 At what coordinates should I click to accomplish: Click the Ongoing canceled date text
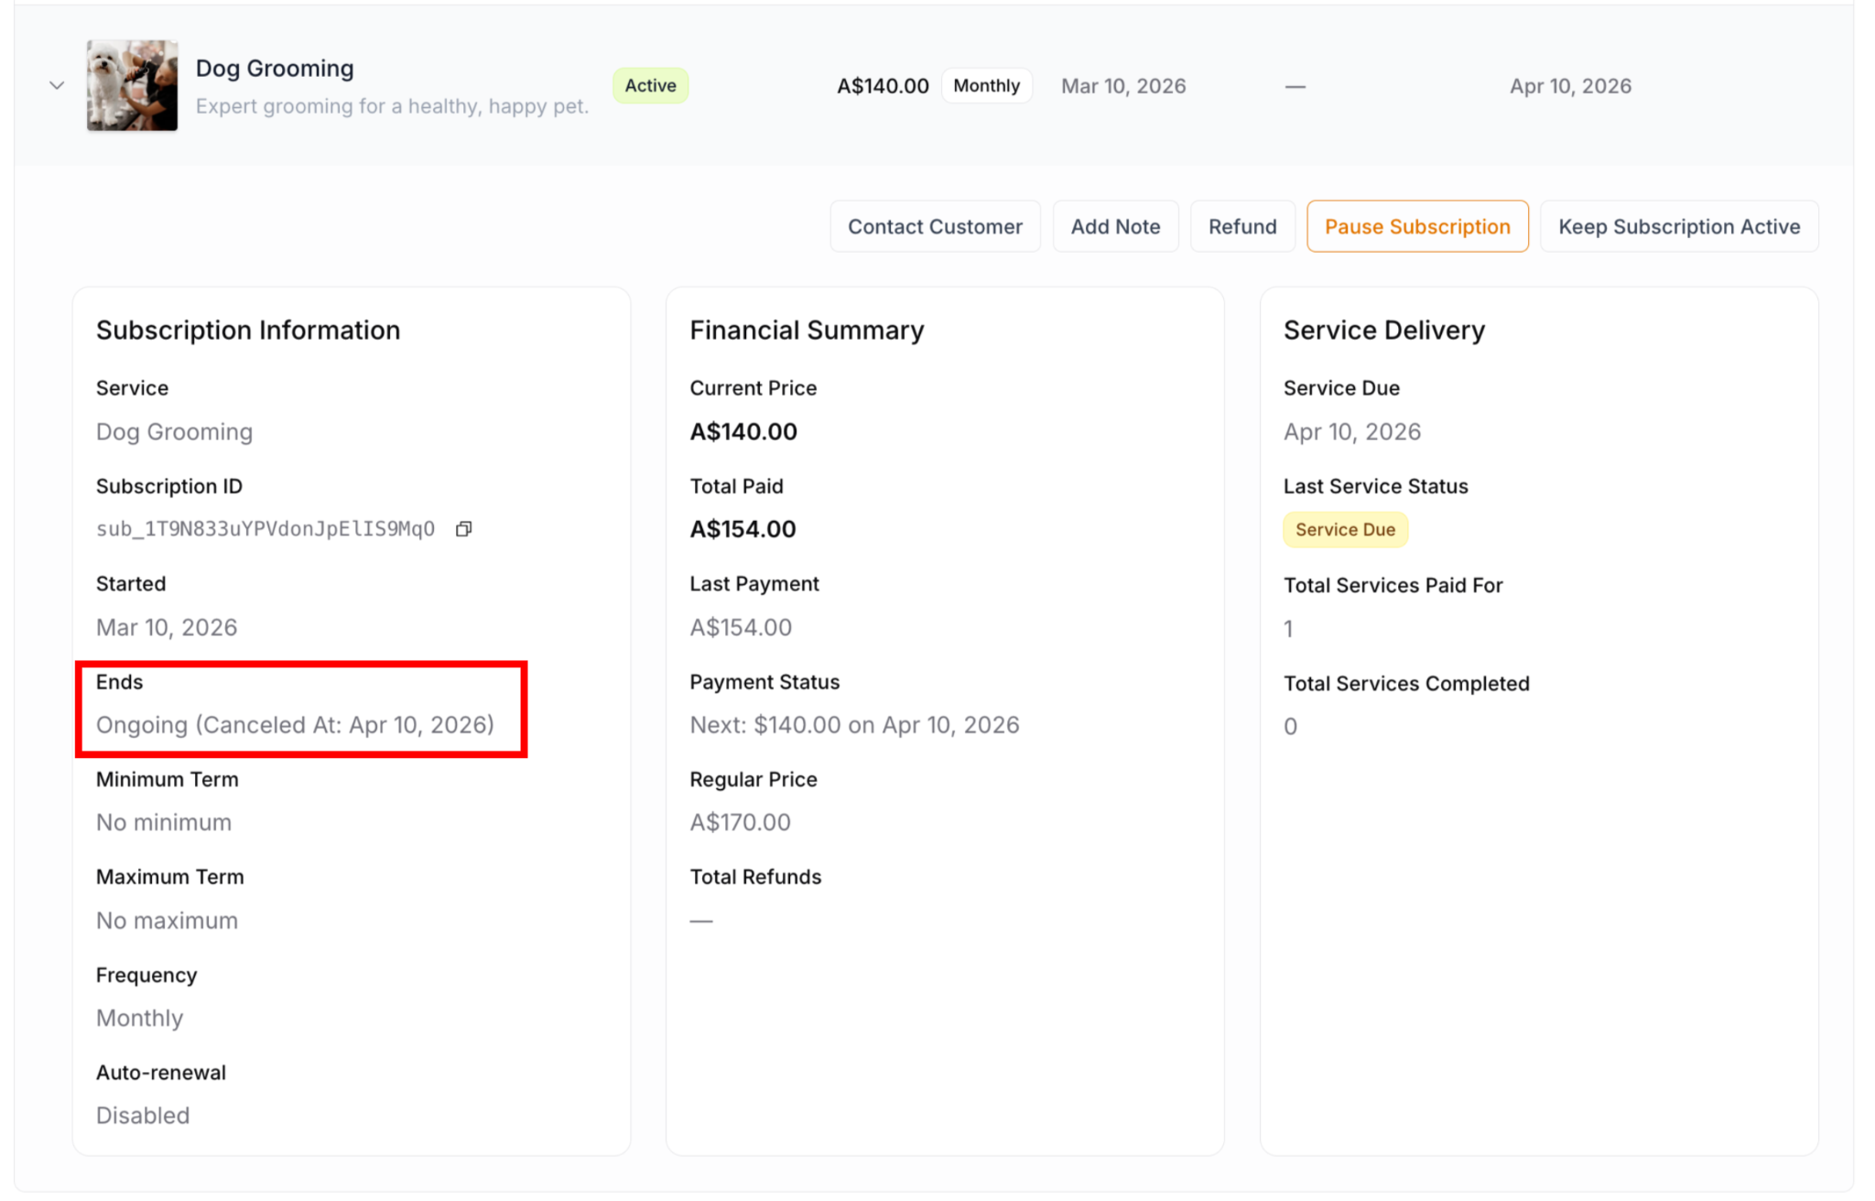[x=295, y=725]
